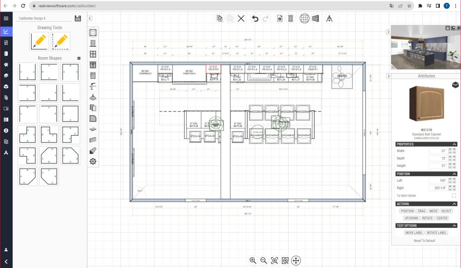Open the tools wrench sidebar icon
Image resolution: width=461 pixels, height=268 pixels.
coord(6,65)
